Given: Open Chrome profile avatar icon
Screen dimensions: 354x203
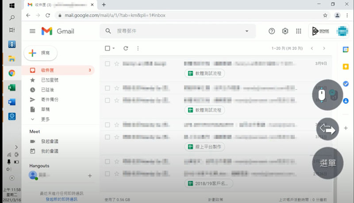Looking at the screenshot, I should pos(337,16).
